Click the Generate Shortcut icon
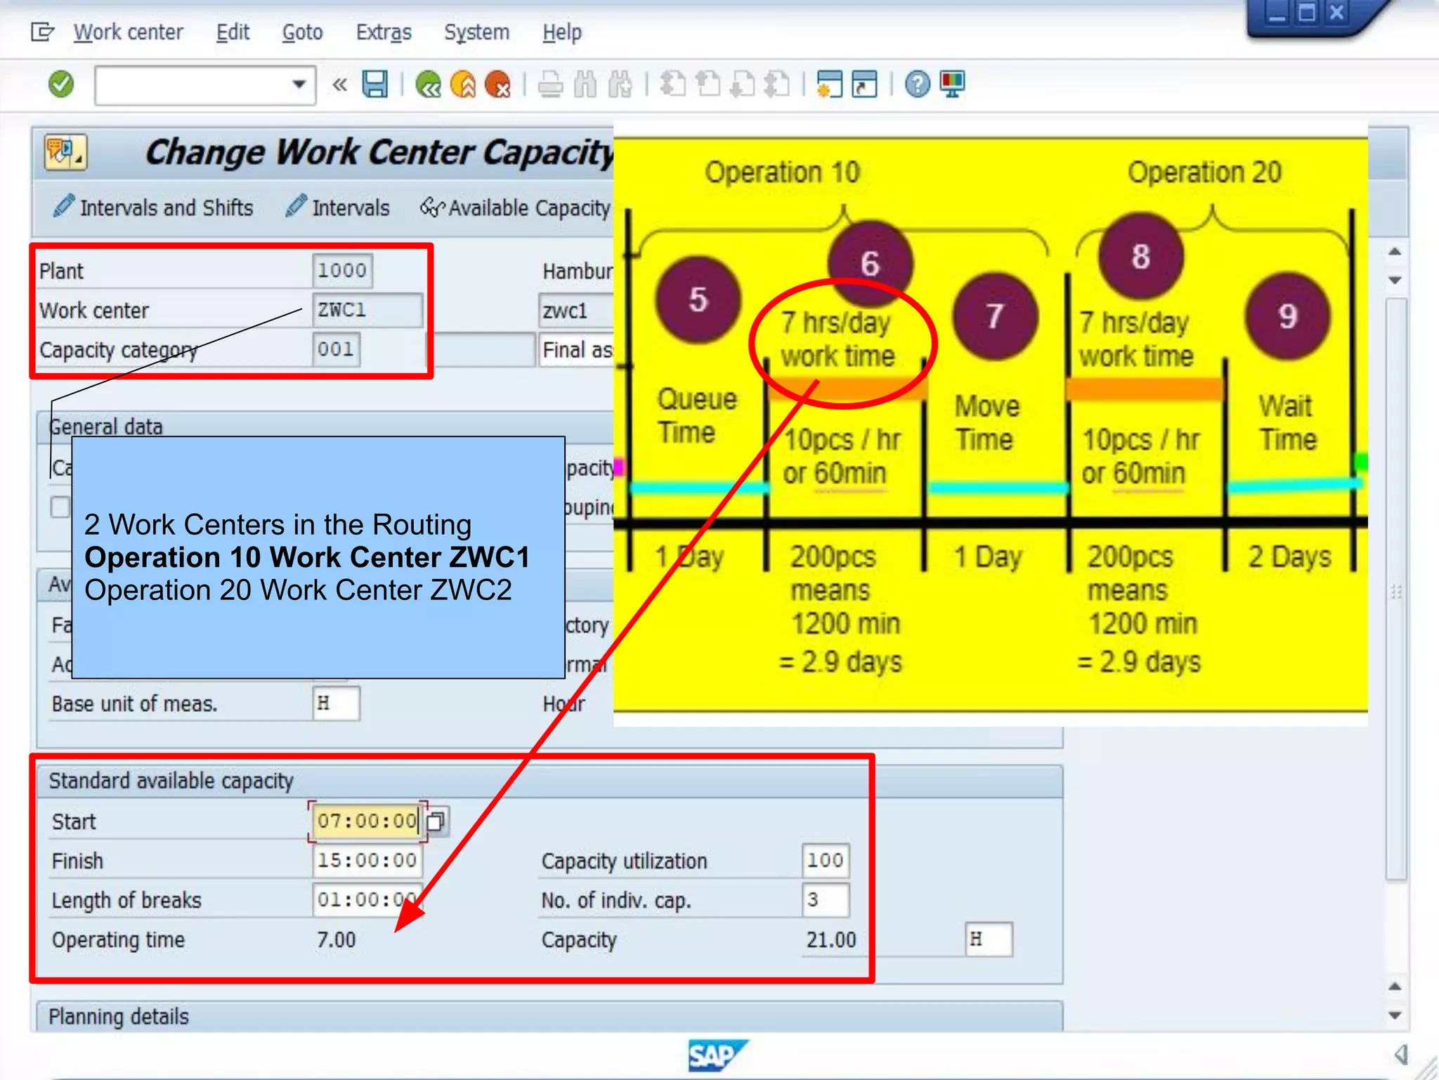 (x=865, y=85)
